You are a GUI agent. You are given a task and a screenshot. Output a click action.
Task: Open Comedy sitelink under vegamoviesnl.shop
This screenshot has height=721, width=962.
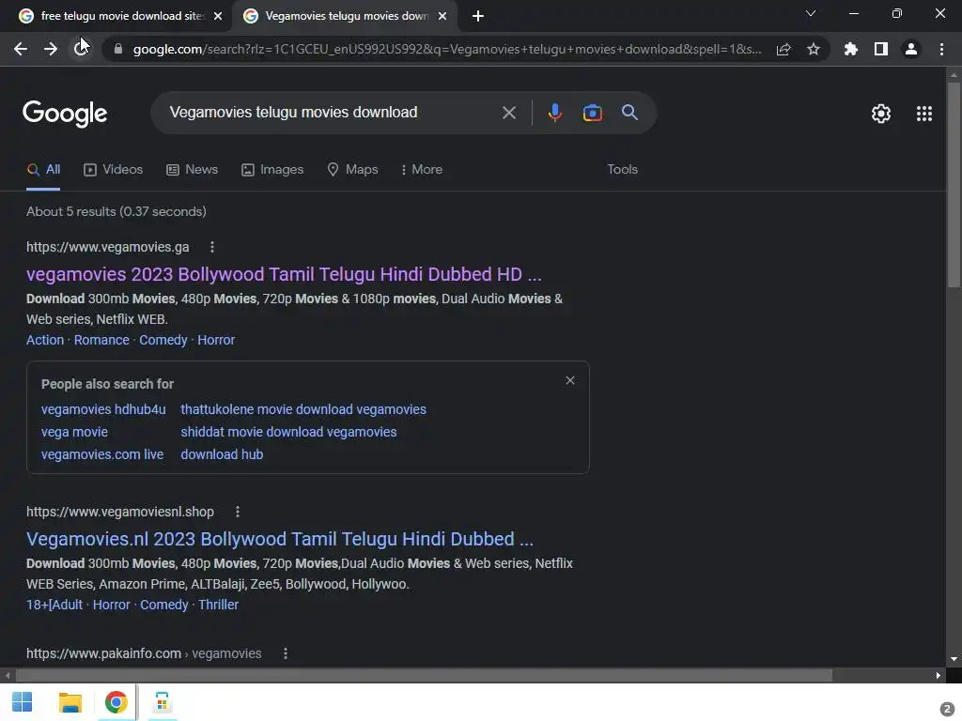[163, 606]
